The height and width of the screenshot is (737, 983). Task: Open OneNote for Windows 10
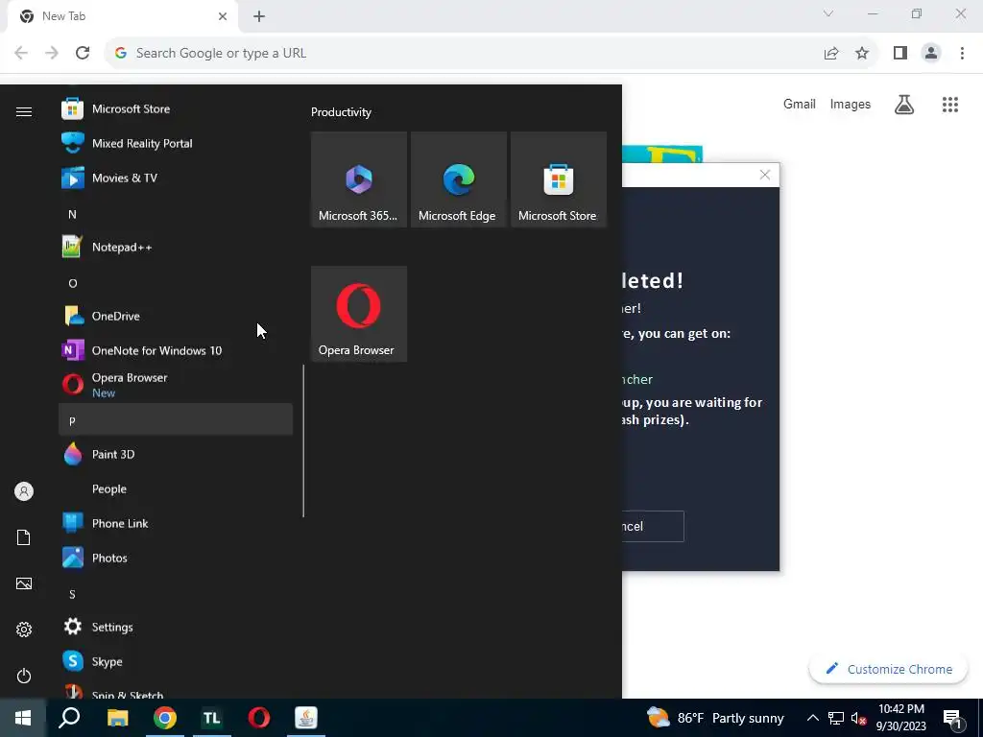click(176, 350)
